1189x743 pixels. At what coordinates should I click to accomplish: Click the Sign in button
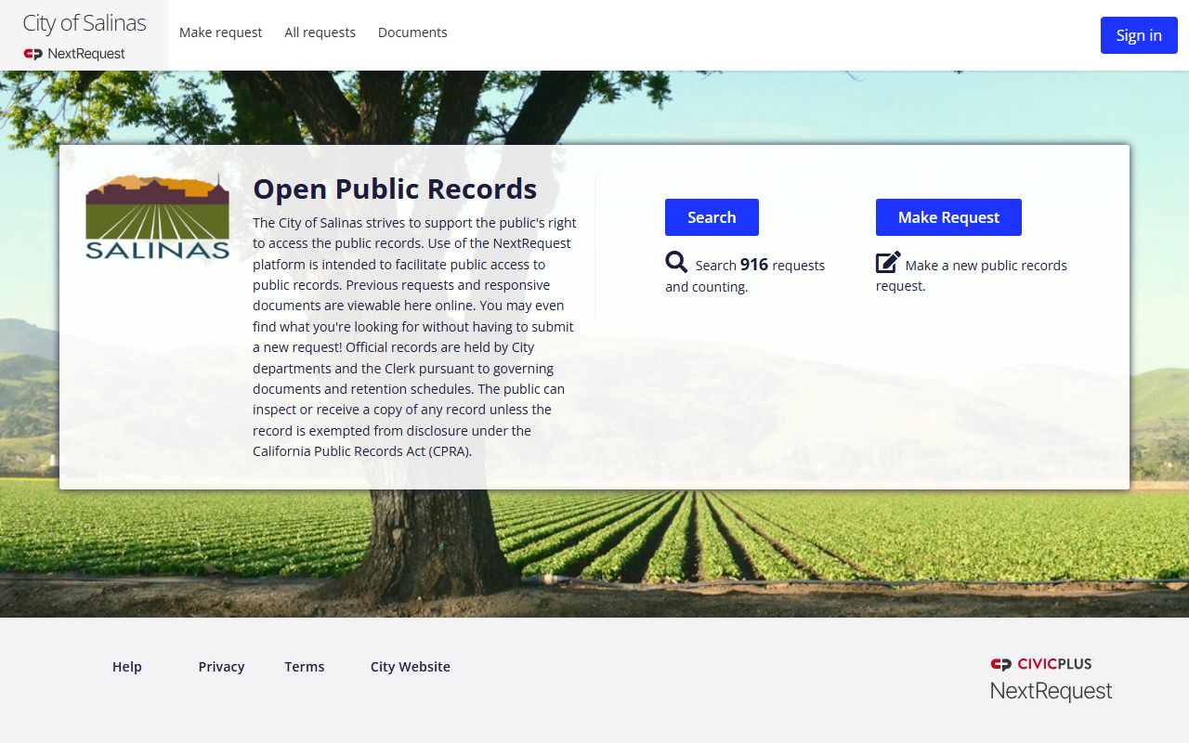pos(1139,35)
